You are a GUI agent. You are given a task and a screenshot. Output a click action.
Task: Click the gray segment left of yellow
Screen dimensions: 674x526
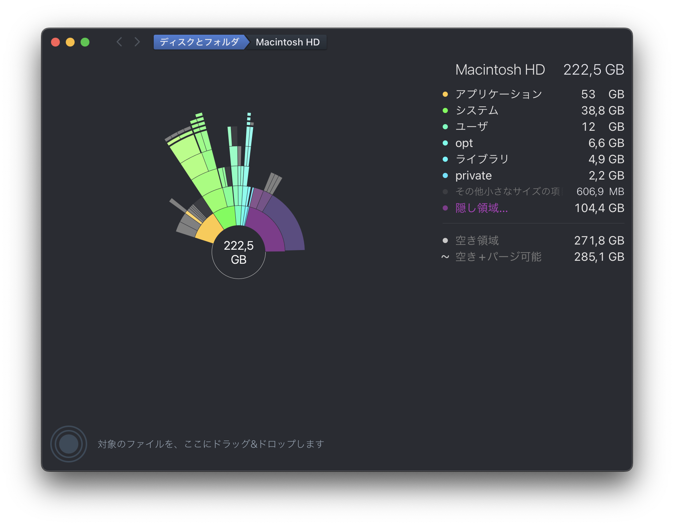click(187, 230)
